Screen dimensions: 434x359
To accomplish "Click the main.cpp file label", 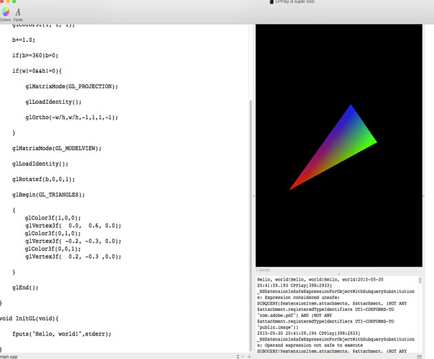I will tap(9, 356).
